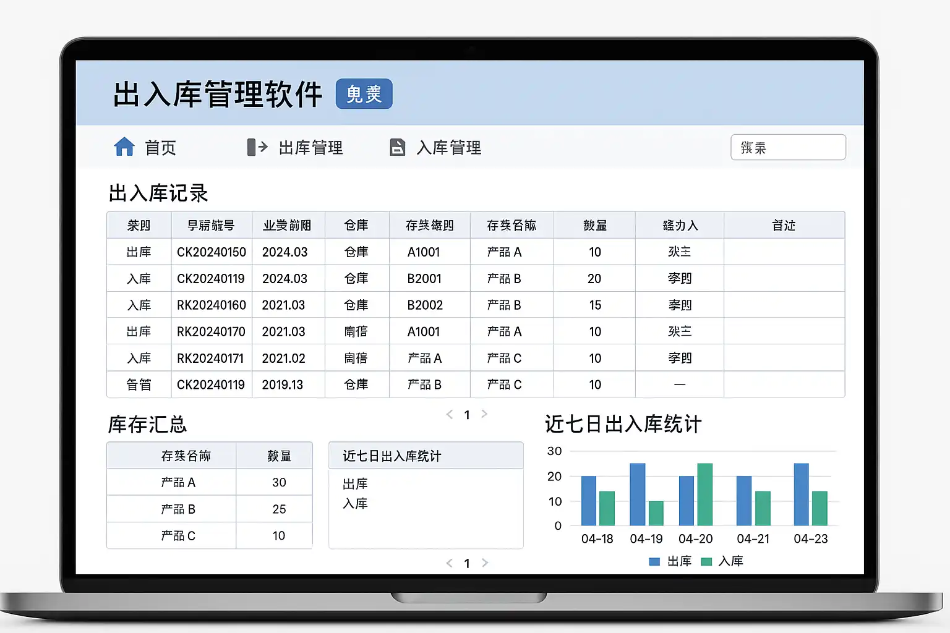950x633 pixels.
Task: Select 出库 in the 近七日出入库统计 panel
Action: 355,484
